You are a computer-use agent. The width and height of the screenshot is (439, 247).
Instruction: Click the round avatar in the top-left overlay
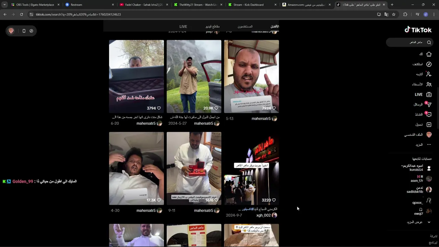click(11, 31)
